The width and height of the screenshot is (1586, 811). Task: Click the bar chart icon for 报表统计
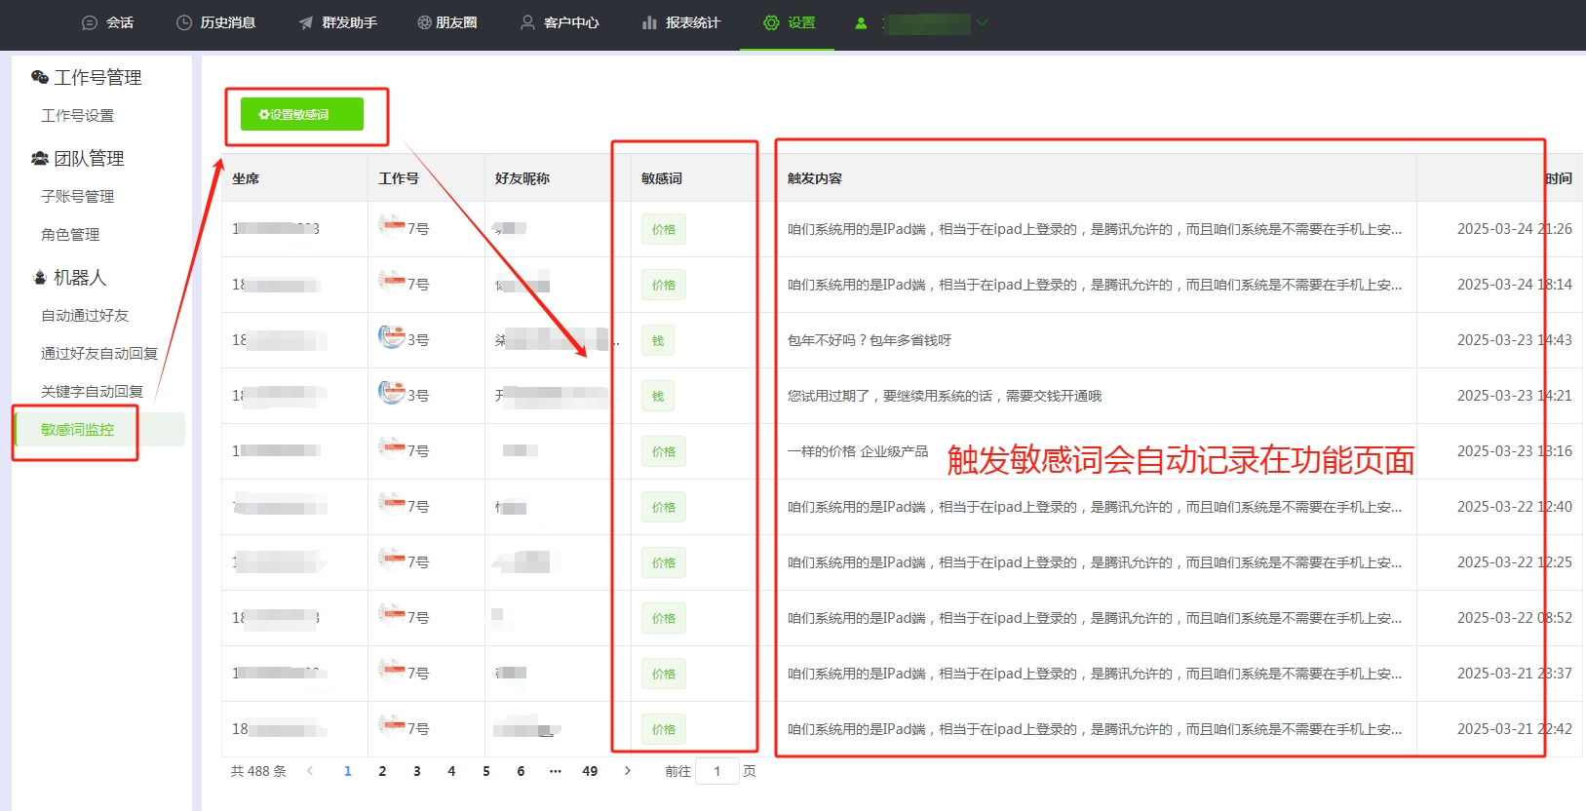click(x=649, y=22)
